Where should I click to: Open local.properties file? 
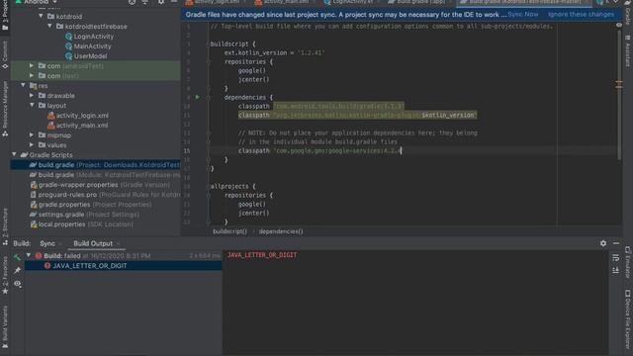81,224
